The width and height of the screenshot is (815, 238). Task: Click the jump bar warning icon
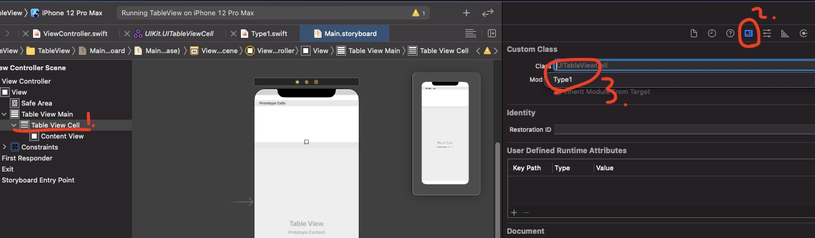[x=487, y=51]
